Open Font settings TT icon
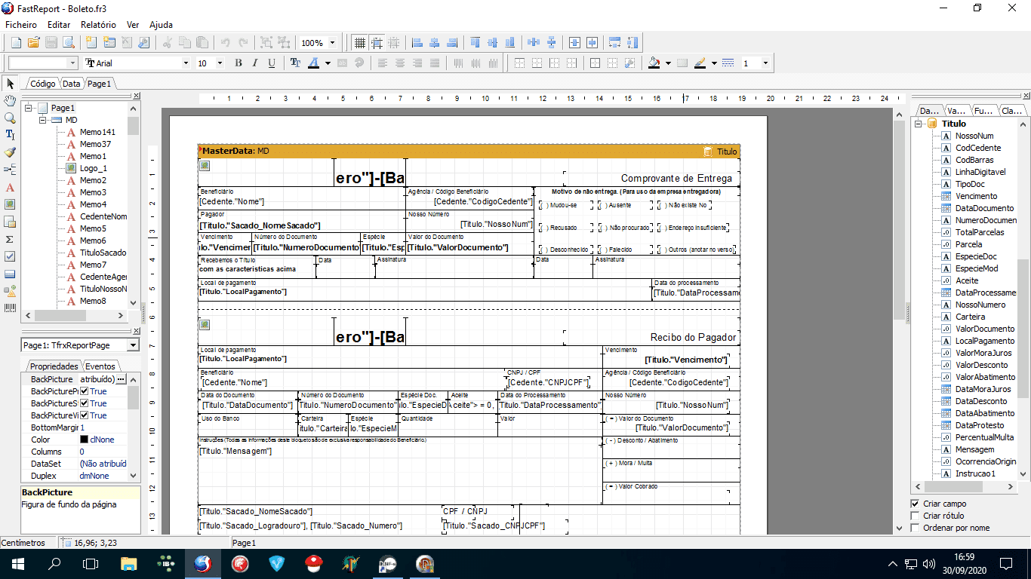 (x=295, y=63)
